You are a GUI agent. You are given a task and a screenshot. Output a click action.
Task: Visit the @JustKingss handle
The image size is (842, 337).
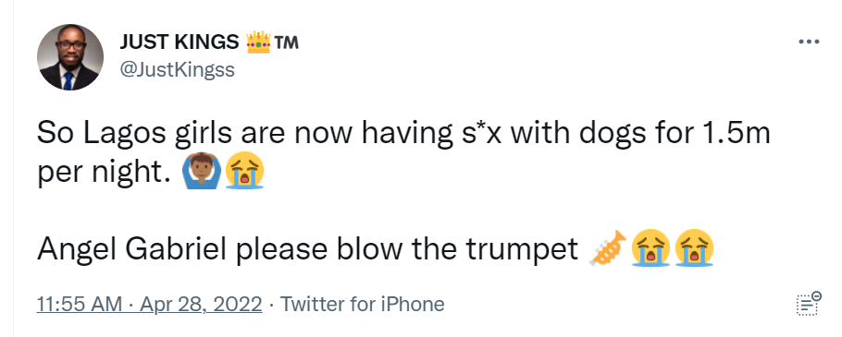(x=177, y=69)
